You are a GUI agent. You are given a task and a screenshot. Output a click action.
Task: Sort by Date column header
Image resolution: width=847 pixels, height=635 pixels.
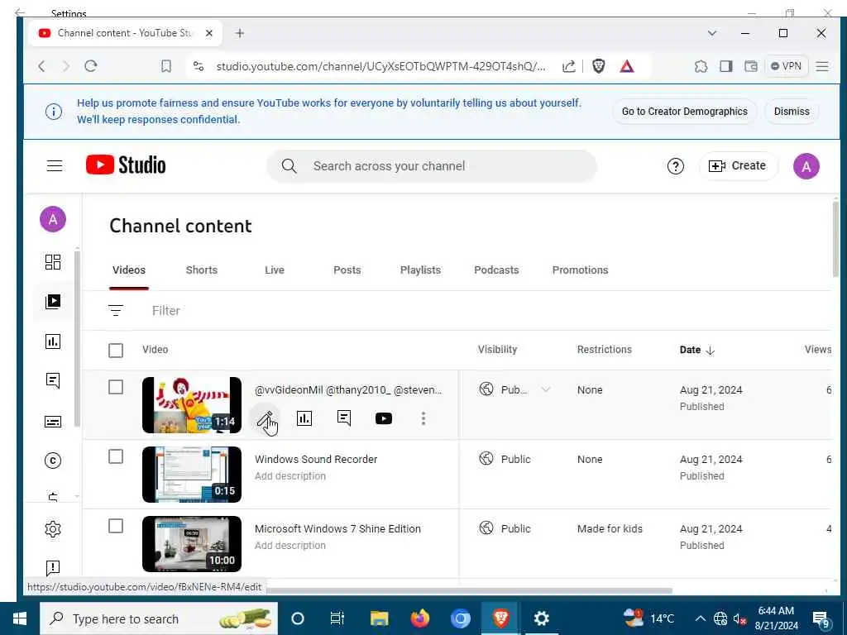pos(696,350)
